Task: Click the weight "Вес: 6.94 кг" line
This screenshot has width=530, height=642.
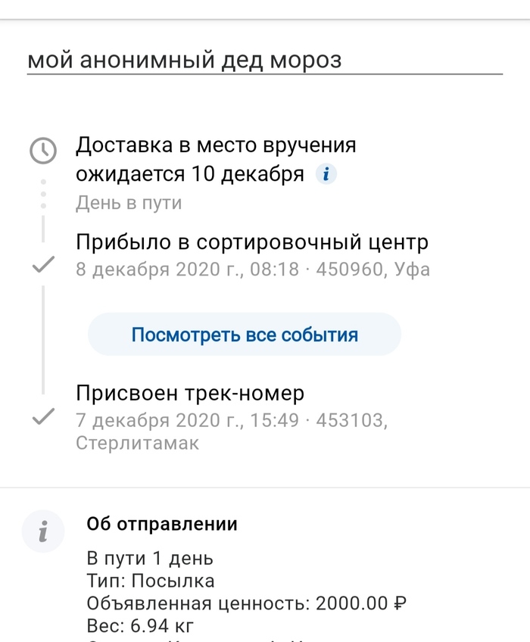Action: pos(141,626)
